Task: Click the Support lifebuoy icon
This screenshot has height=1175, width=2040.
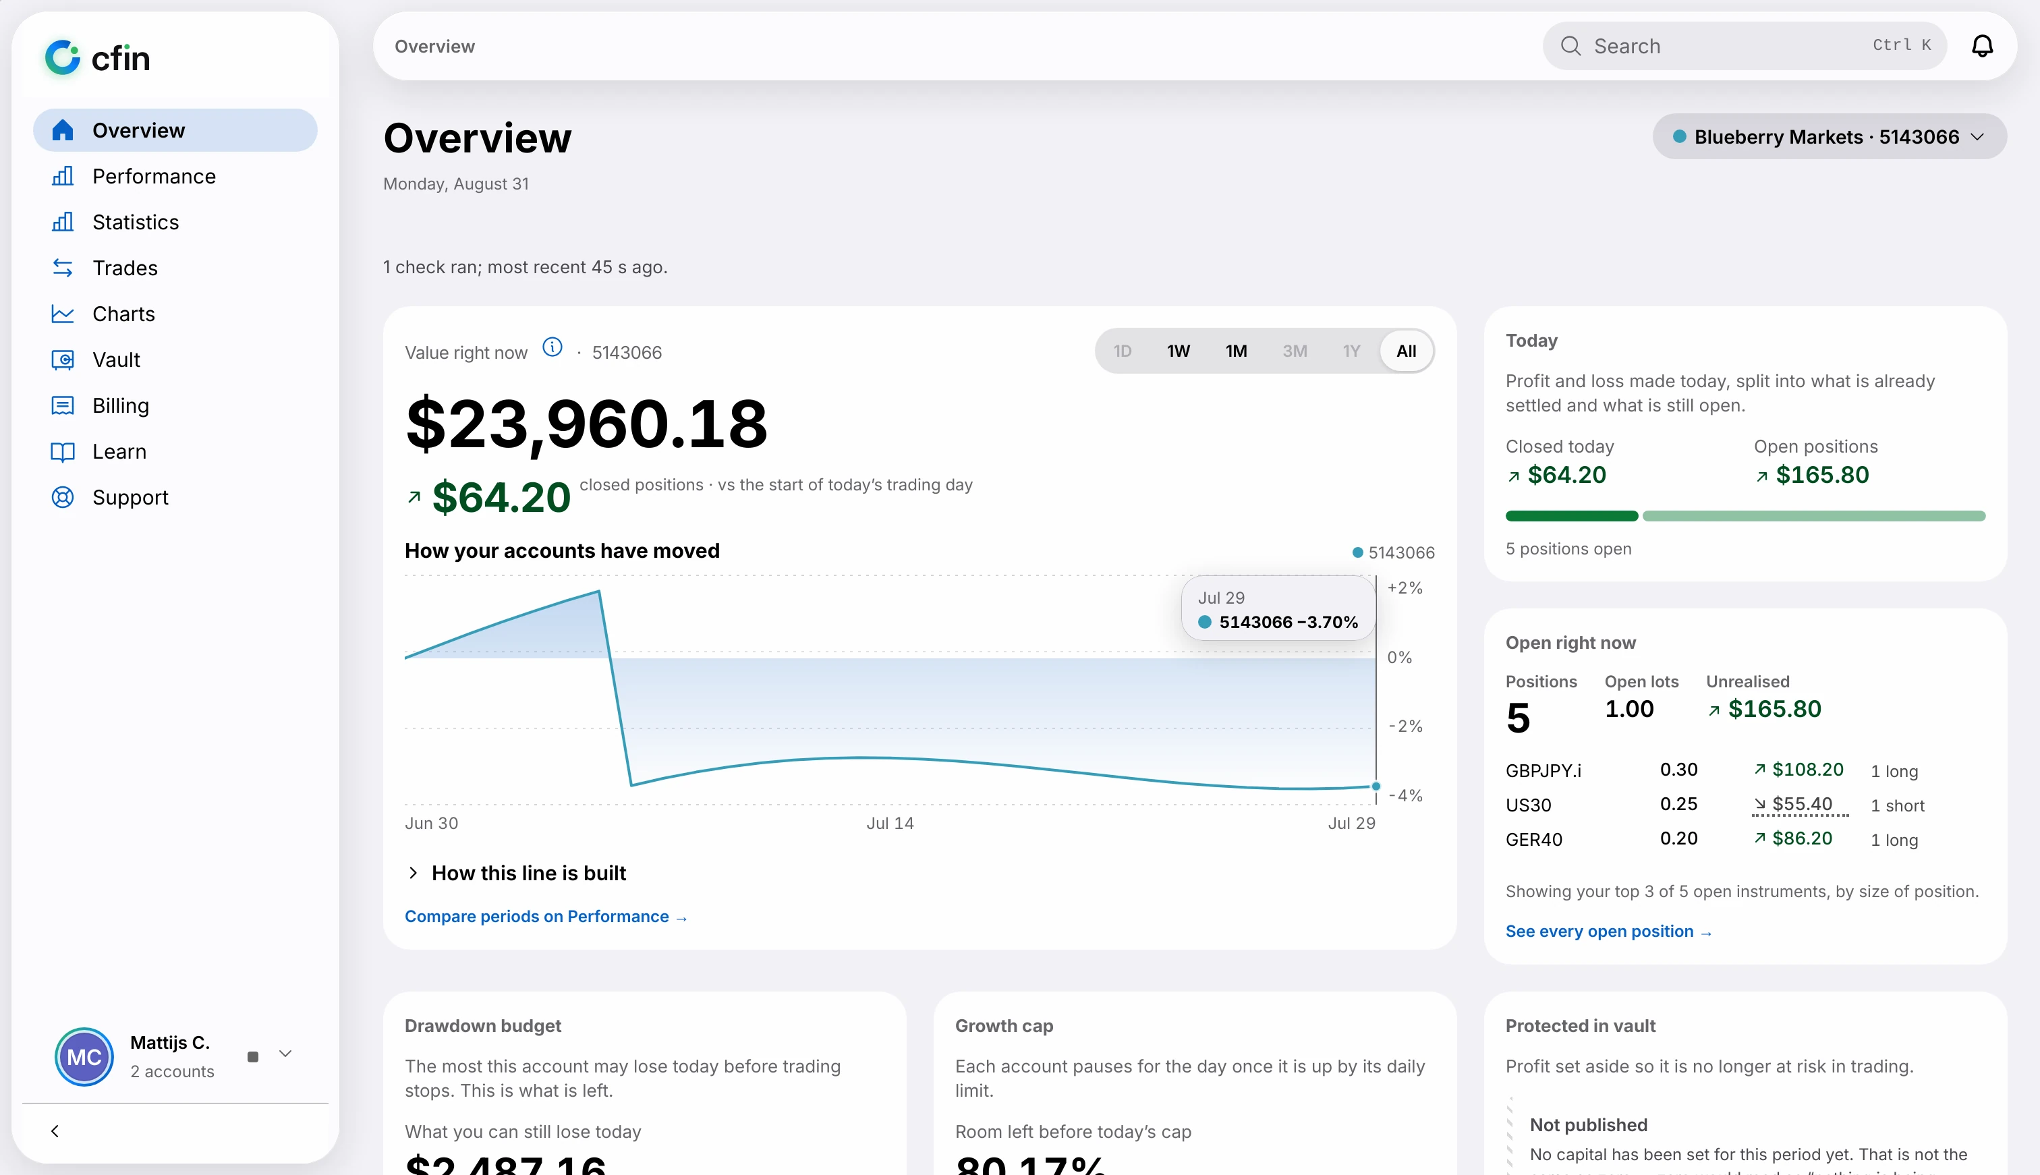Action: 63,497
